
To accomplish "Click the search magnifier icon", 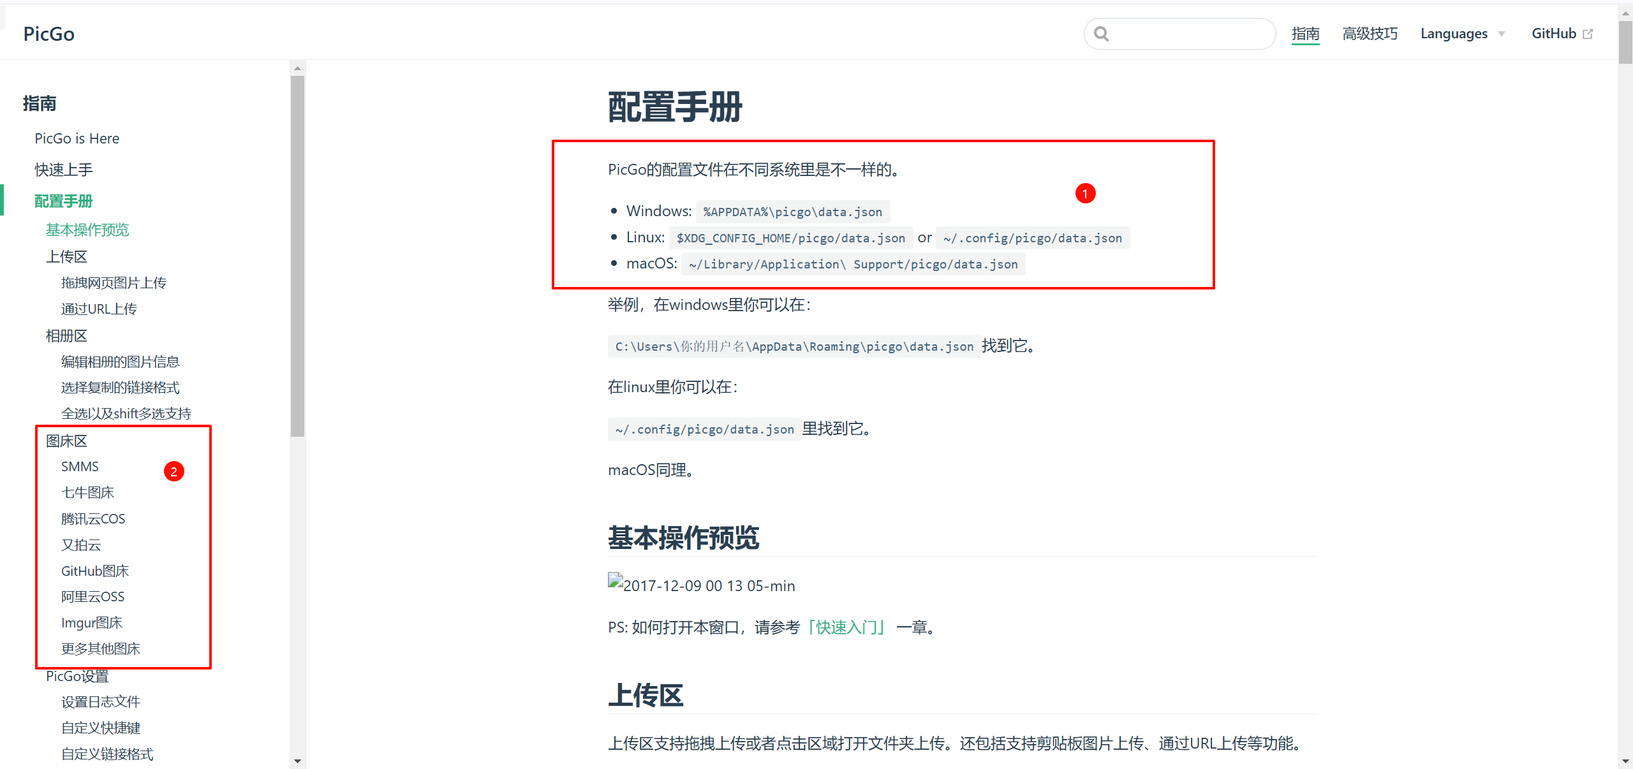I will pyautogui.click(x=1101, y=34).
